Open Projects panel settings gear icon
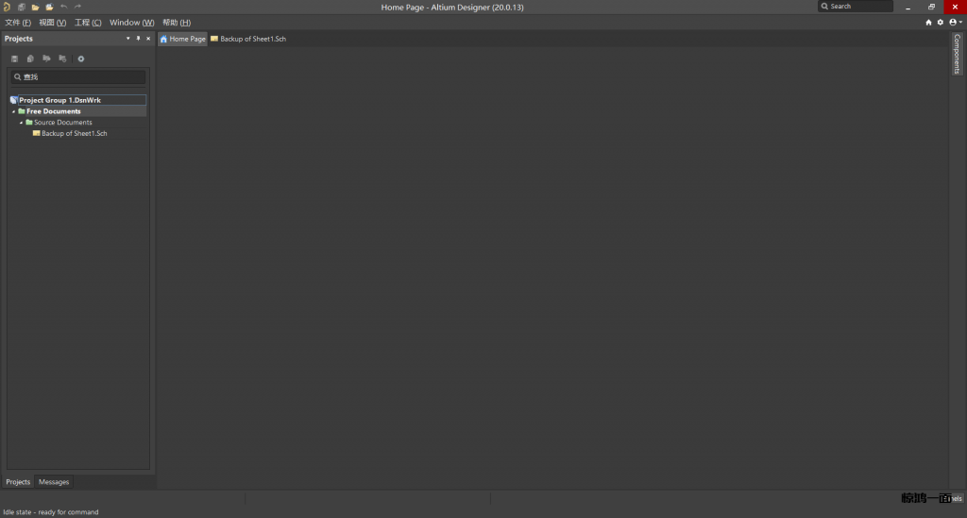The height and width of the screenshot is (518, 967). coord(81,58)
